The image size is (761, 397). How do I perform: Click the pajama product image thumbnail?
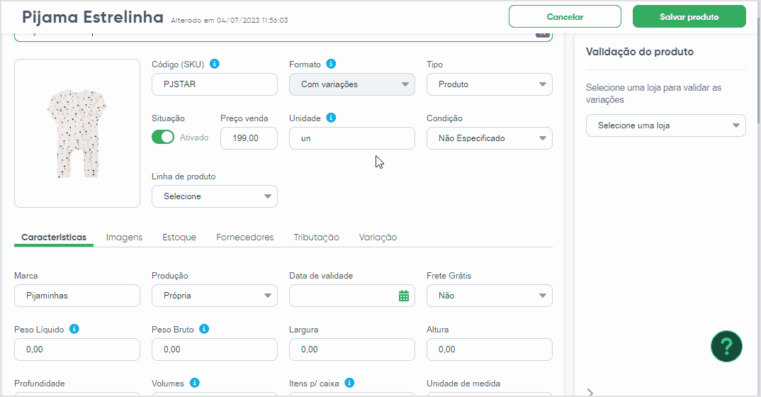[x=77, y=133]
